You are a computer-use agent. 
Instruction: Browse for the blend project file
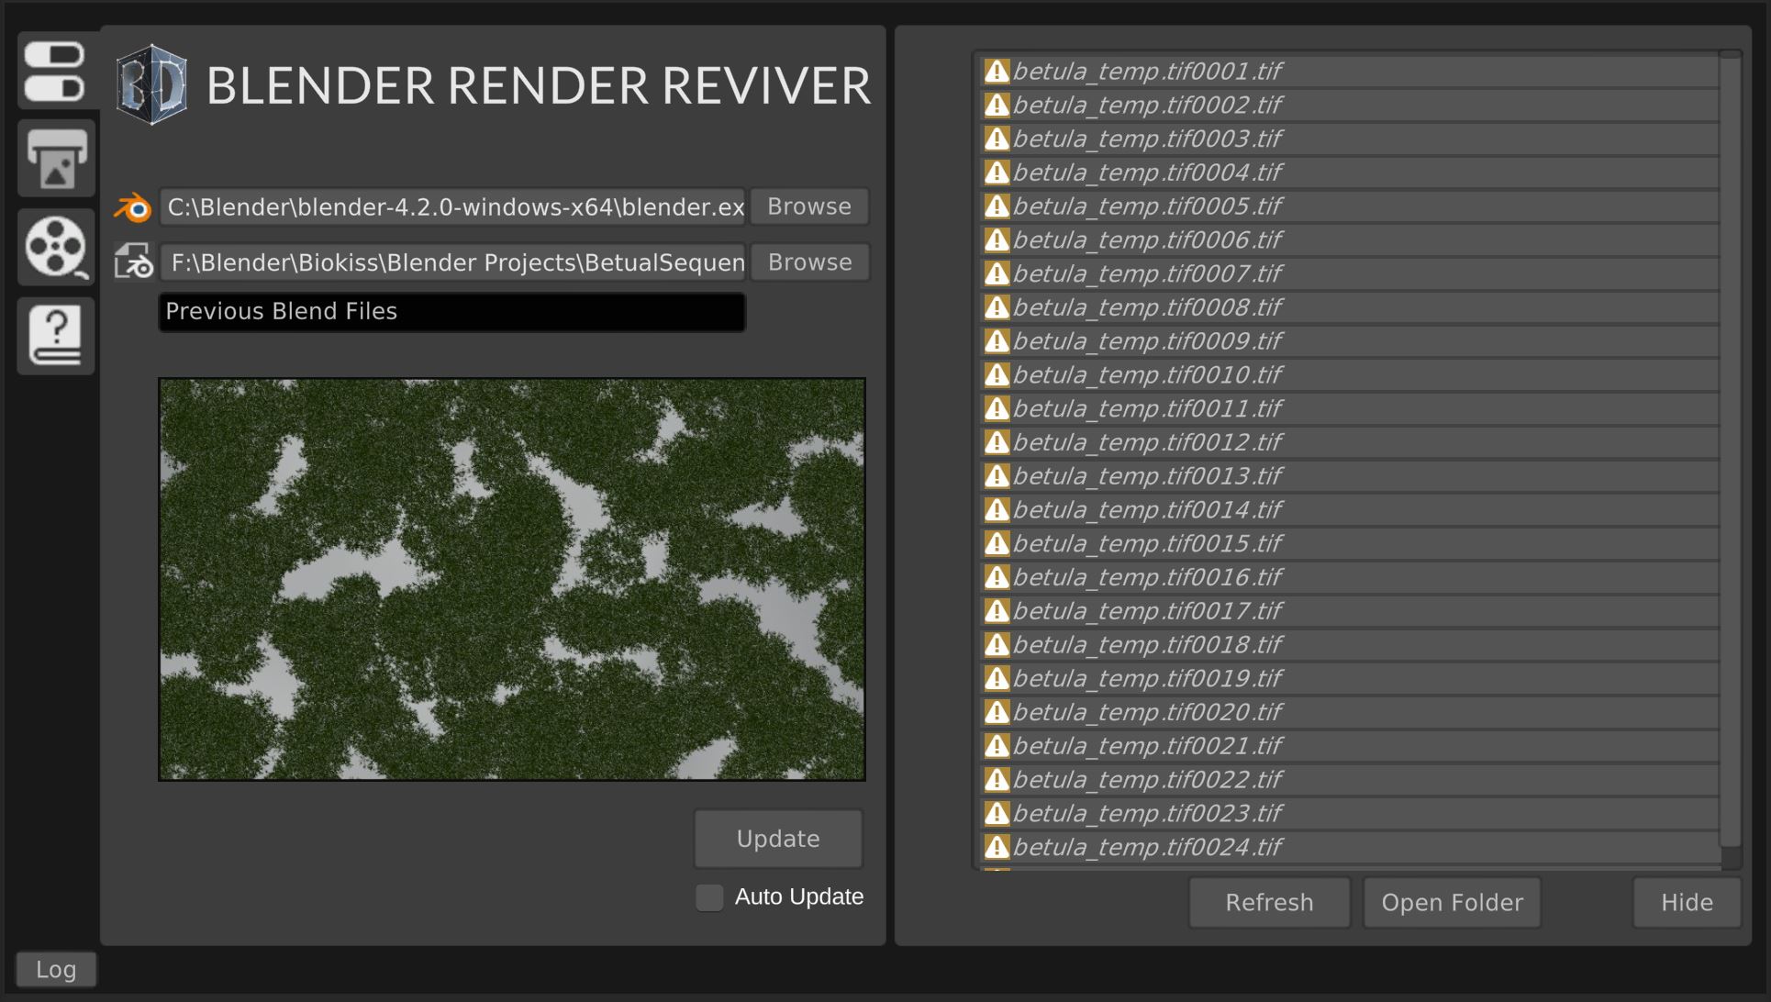coord(809,262)
